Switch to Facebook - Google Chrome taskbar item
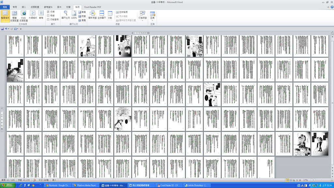The height and width of the screenshot is (188, 334). pyautogui.click(x=57, y=185)
